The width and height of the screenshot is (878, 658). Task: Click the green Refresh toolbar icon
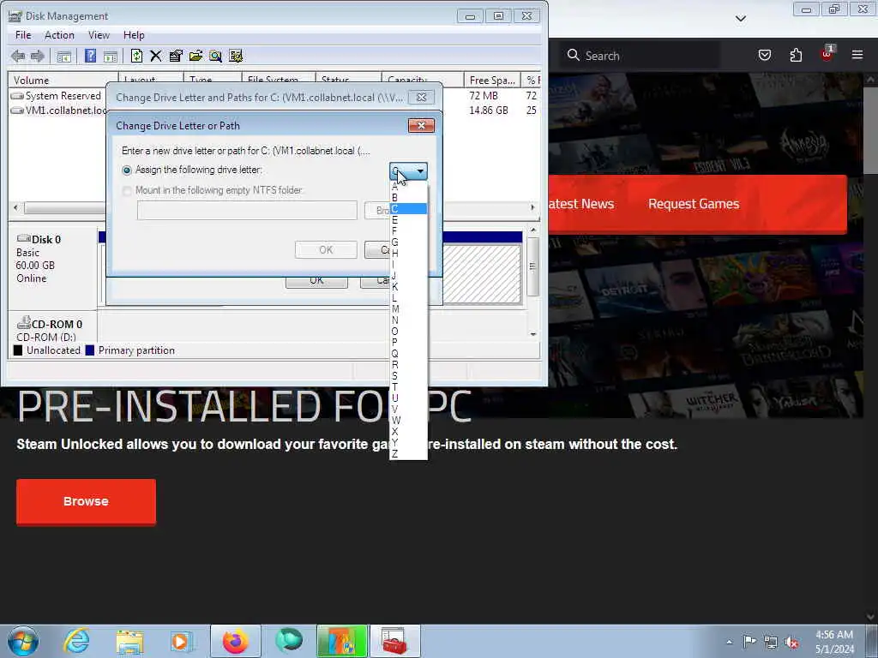point(136,56)
